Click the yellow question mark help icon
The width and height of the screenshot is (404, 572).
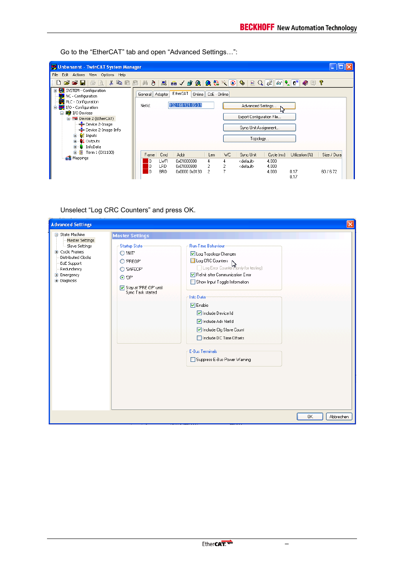pos(321,83)
